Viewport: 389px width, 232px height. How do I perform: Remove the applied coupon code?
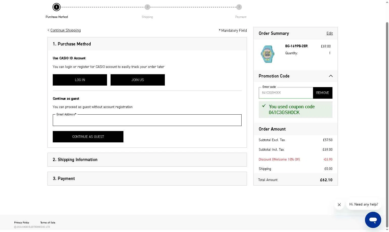[x=323, y=93]
